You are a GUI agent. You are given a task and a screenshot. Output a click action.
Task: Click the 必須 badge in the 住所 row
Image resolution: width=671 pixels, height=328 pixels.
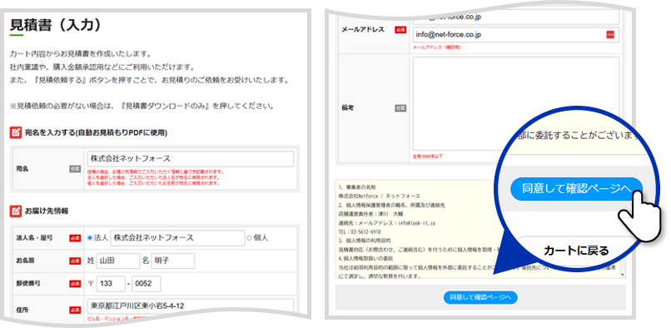(x=75, y=310)
